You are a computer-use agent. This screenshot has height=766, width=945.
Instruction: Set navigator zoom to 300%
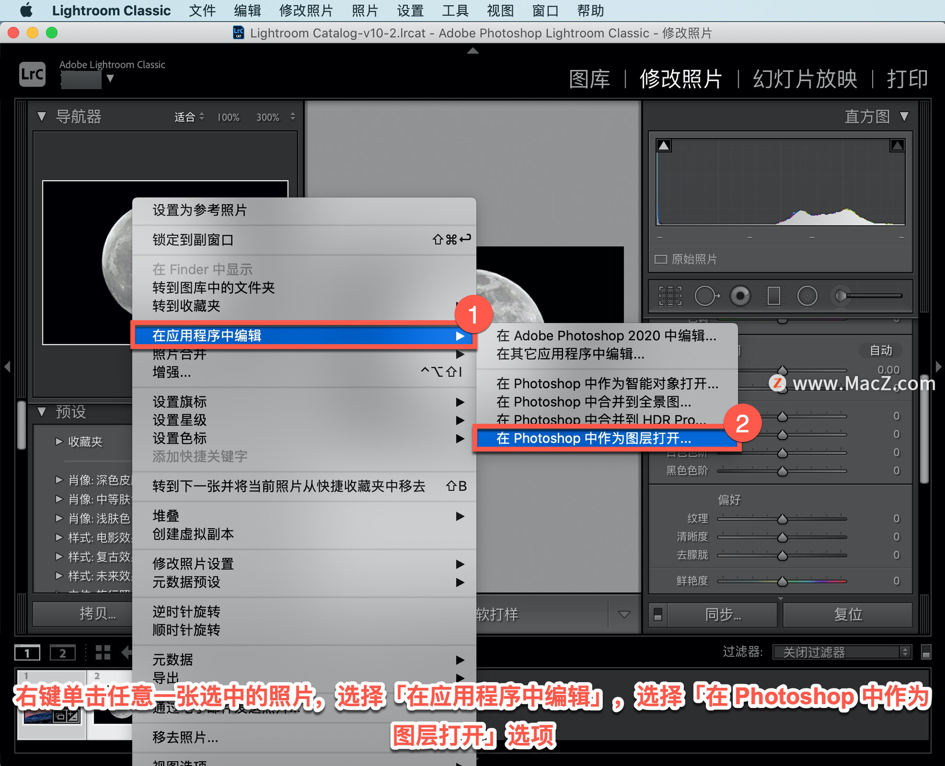click(268, 117)
